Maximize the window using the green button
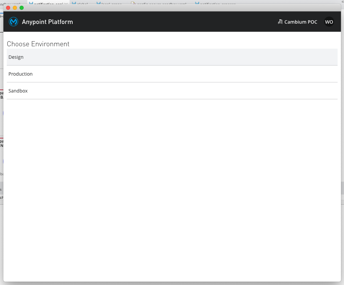Image resolution: width=344 pixels, height=285 pixels. point(22,8)
